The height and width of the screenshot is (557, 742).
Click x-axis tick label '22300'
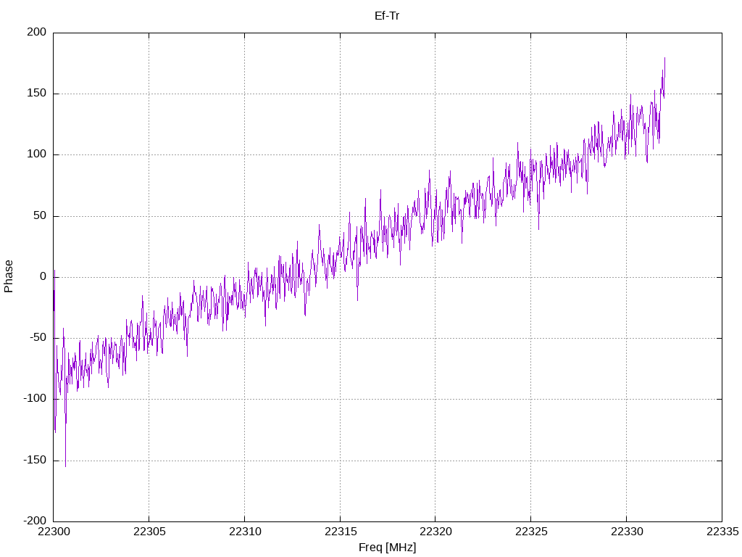pos(54,532)
